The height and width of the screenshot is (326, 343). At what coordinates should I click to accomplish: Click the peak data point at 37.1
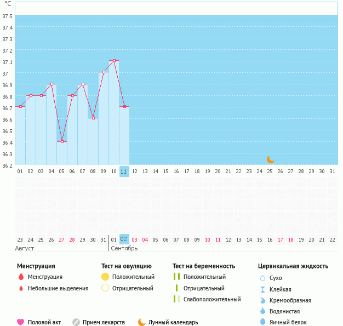point(114,61)
